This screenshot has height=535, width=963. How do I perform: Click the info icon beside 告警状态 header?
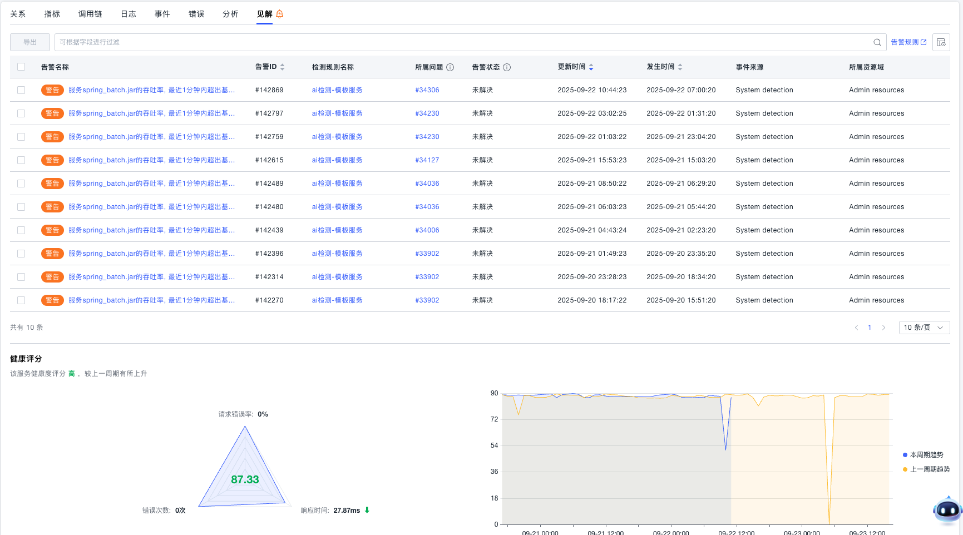click(507, 67)
